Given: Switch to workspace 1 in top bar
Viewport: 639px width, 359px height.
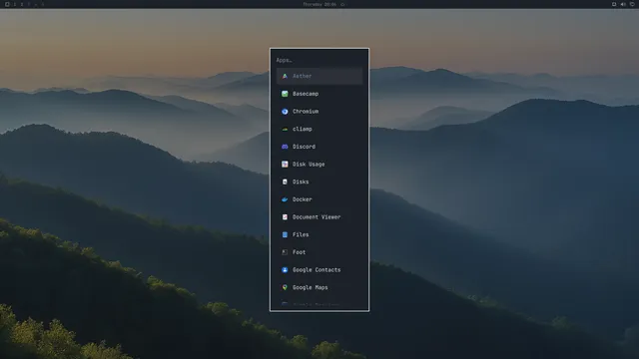Looking at the screenshot, I should click(14, 4).
